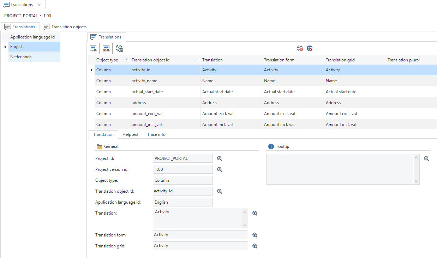The height and width of the screenshot is (258, 437).
Task: Open zoom editor beside Translation form field
Action: [x=255, y=235]
